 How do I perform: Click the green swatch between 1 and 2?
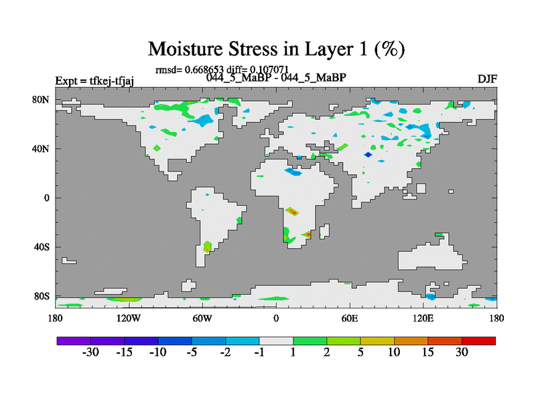tap(310, 341)
